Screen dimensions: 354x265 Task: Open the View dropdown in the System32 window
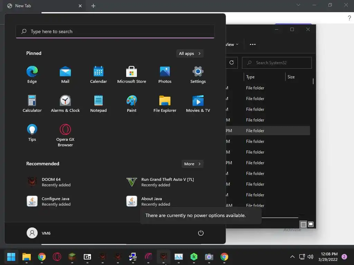tap(232, 45)
